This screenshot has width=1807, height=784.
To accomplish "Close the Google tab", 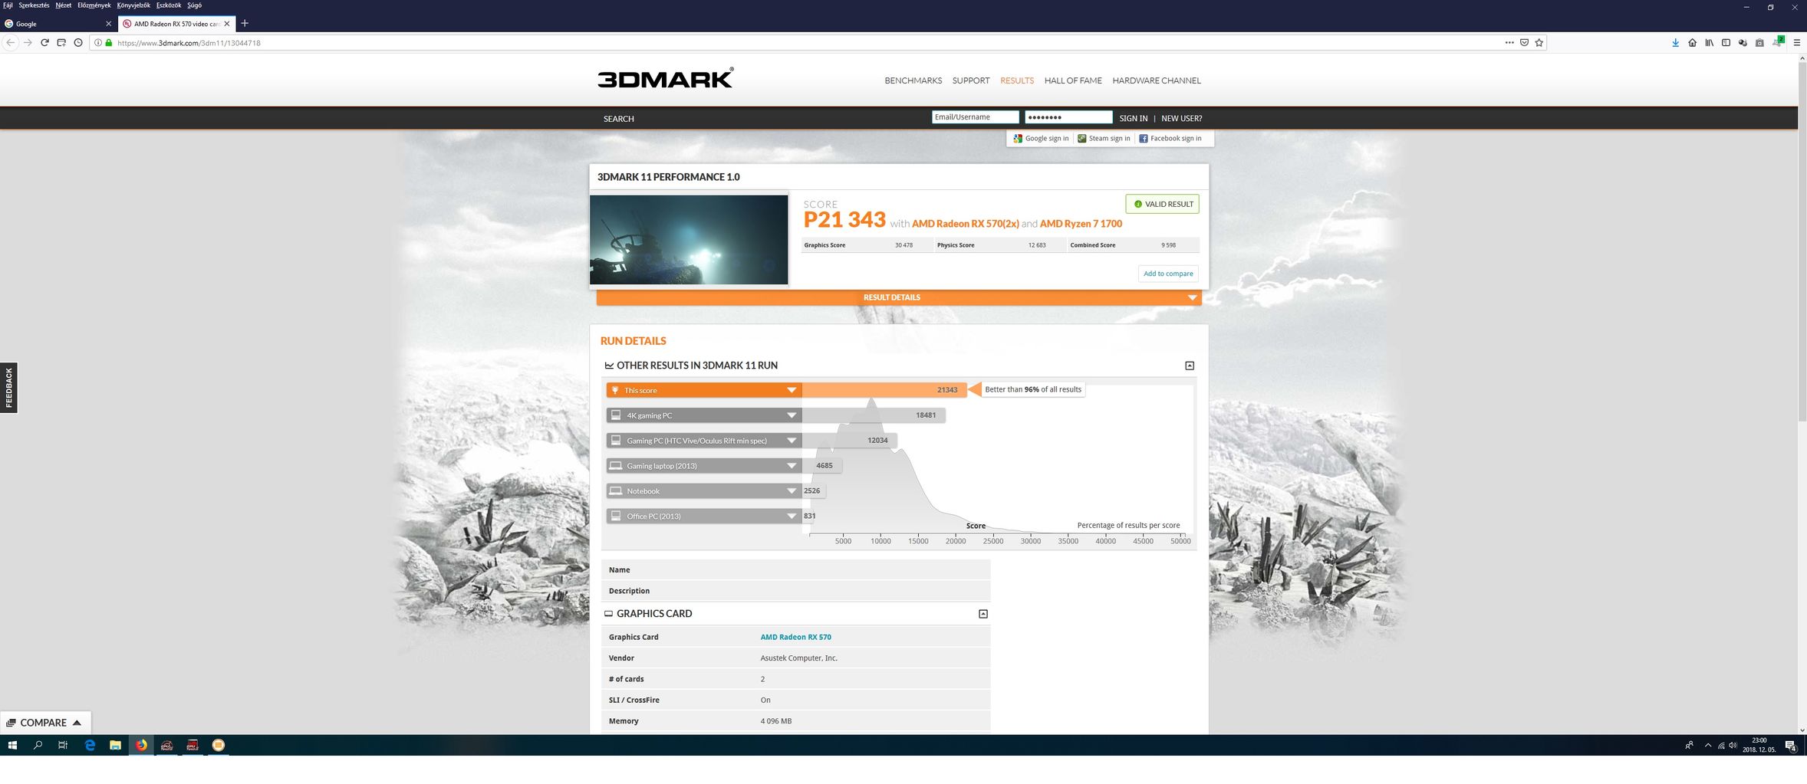I will (108, 24).
